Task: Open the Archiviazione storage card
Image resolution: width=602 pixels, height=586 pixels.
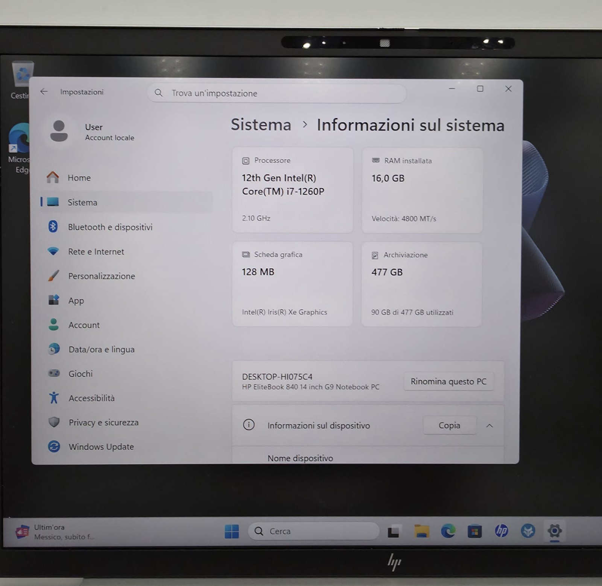Action: pos(422,284)
